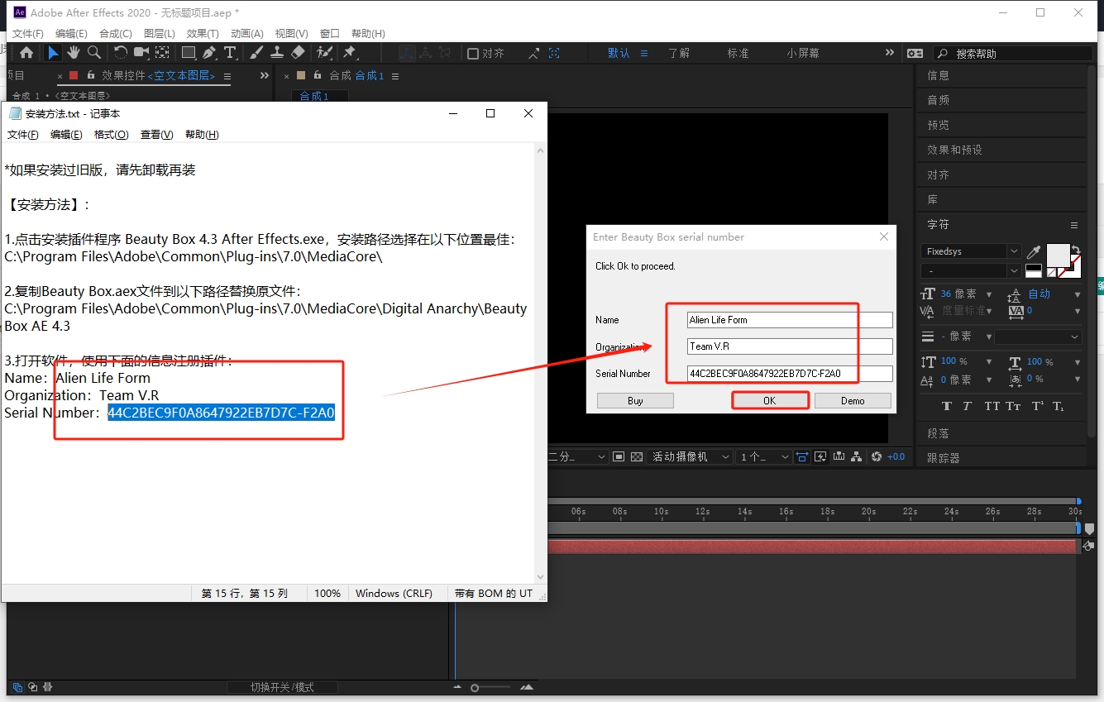Viewport: 1104px width, 702px height.
Task: Expand the workspace overflow chevron
Action: [890, 52]
